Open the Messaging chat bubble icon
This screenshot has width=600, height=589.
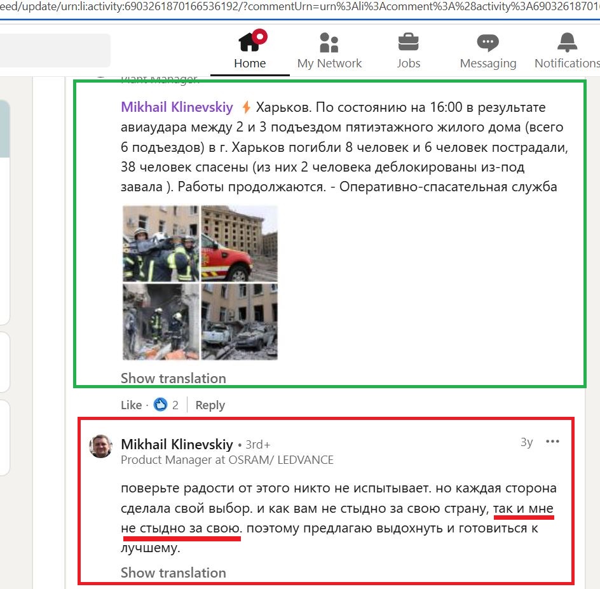point(488,43)
